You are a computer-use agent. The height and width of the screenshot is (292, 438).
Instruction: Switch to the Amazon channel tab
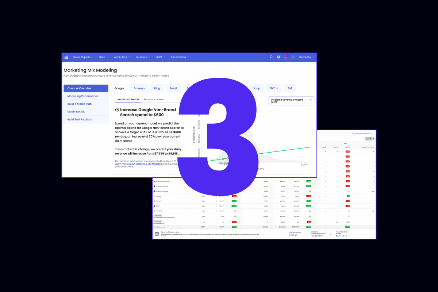point(139,88)
